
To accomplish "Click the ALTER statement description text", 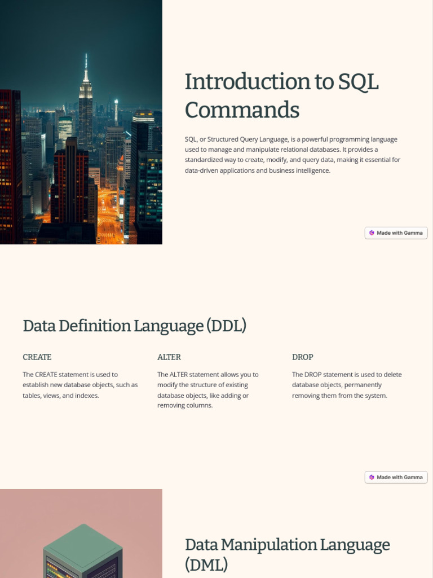I will tap(208, 390).
